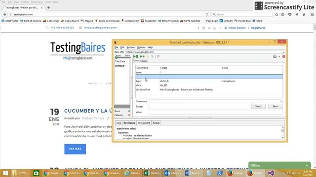Select the UI-Element tab
316x177 pixels.
[x=144, y=123]
